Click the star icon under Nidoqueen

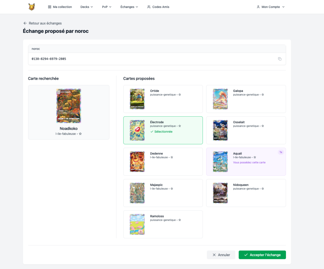263,189
